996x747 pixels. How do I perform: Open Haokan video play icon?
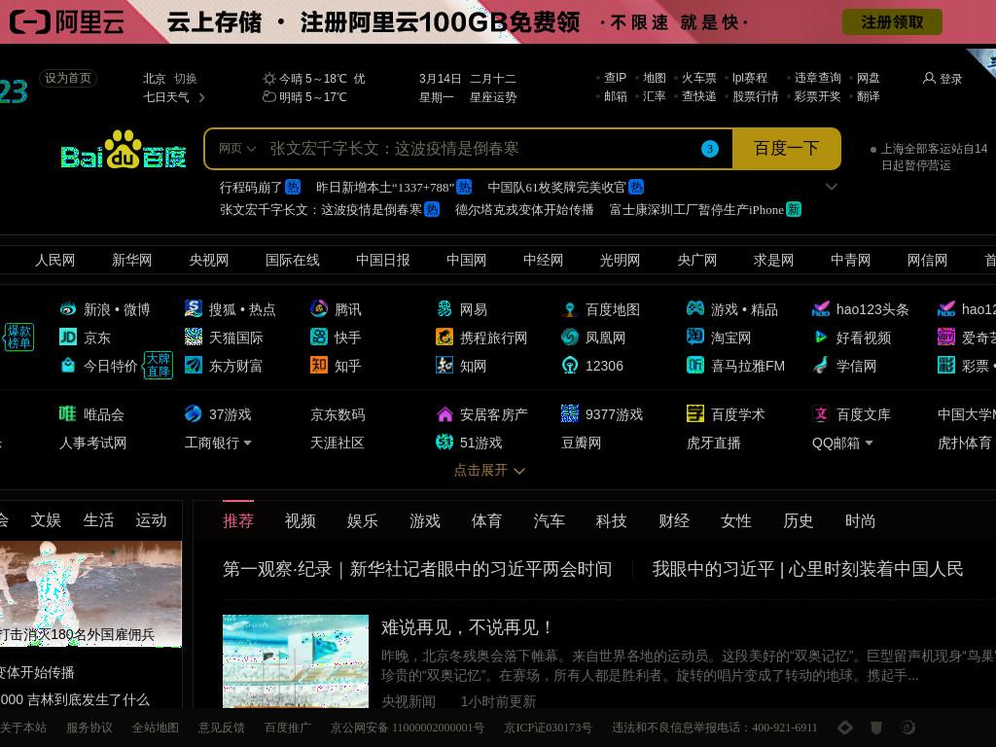(821, 337)
